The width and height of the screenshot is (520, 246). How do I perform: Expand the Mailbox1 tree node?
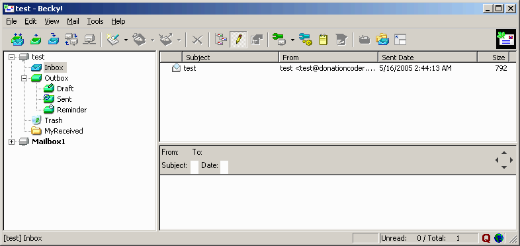click(12, 142)
